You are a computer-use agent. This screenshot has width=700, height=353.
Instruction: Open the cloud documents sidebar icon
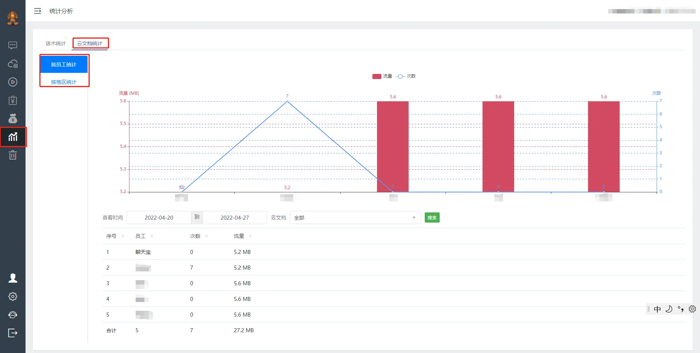click(13, 64)
